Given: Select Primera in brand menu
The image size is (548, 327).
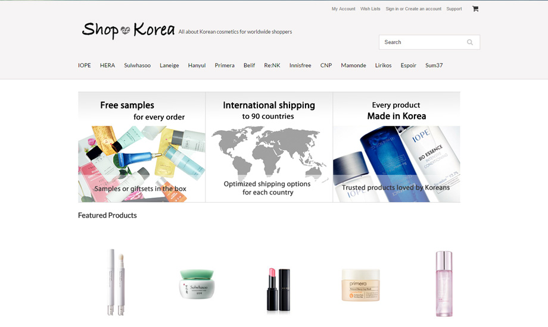Looking at the screenshot, I should point(225,65).
